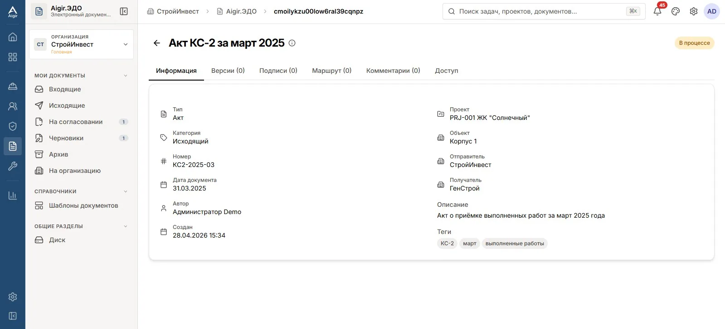Switch to the Версии (0) tab
Image resolution: width=725 pixels, height=329 pixels.
pos(228,71)
